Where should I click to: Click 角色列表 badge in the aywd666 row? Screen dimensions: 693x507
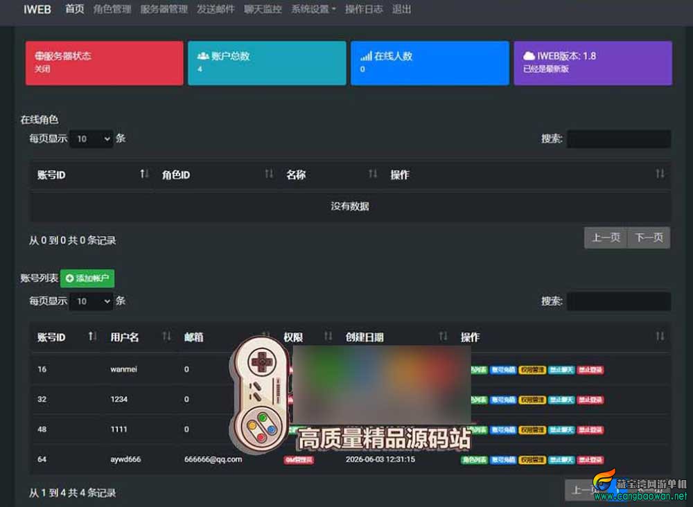474,460
